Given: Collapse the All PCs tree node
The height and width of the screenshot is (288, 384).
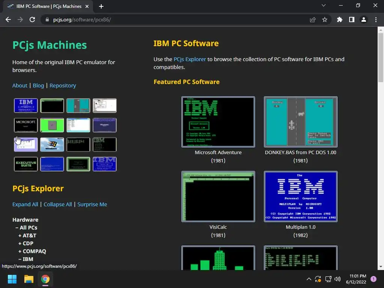Looking at the screenshot, I should click(x=26, y=228).
